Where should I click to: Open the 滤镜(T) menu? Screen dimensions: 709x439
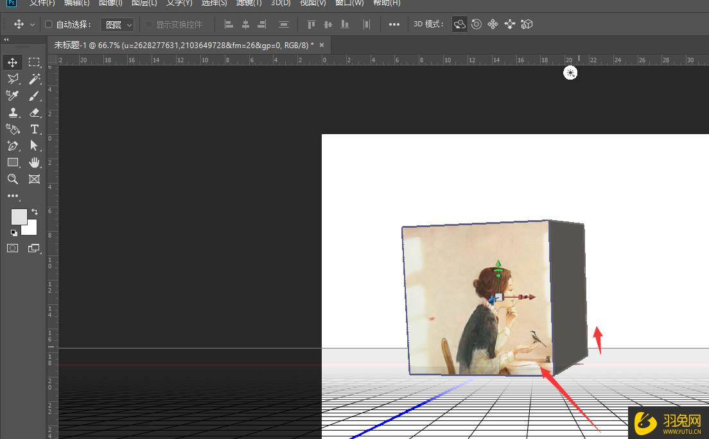coord(249,3)
